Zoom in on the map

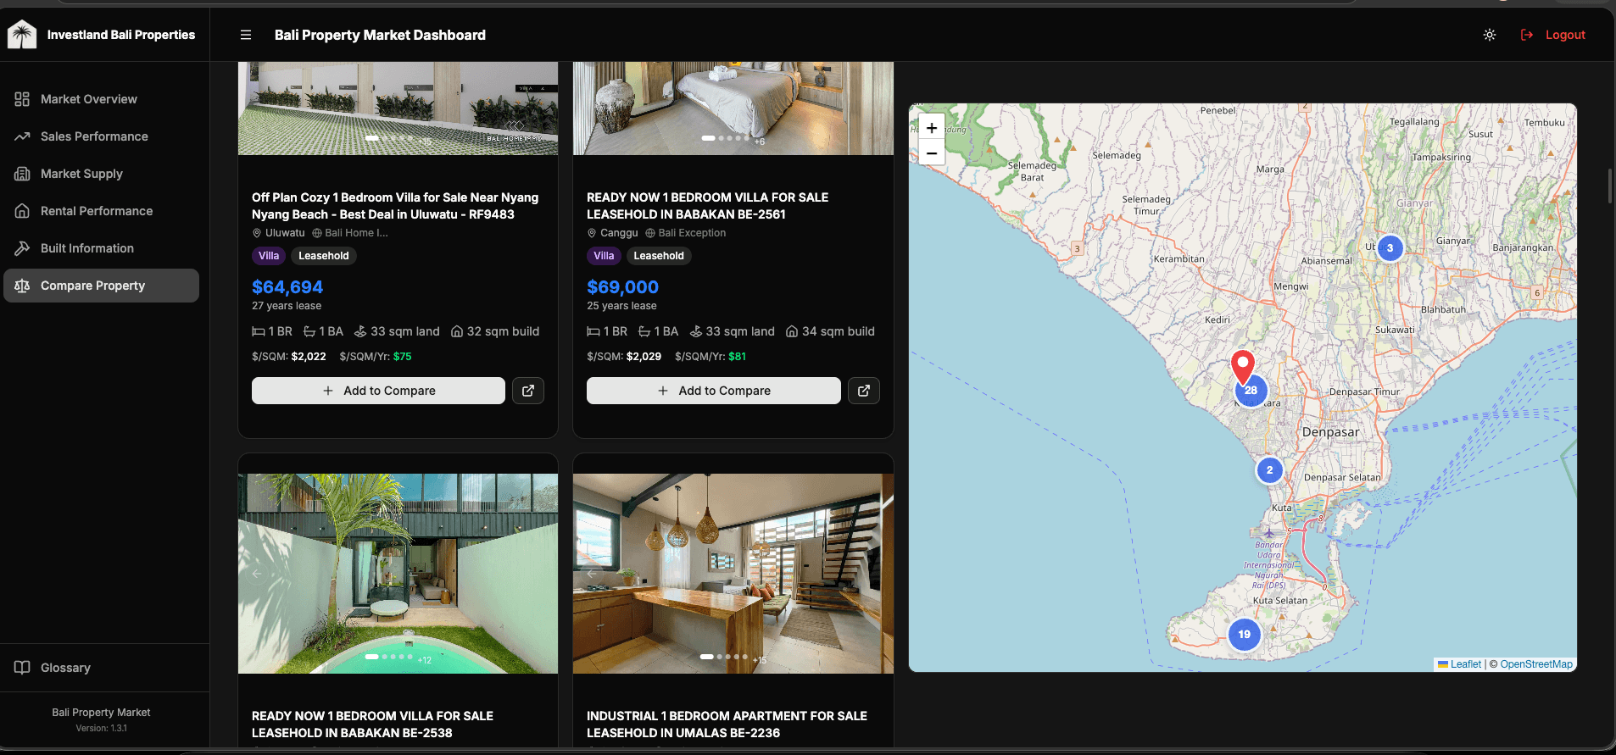931,128
